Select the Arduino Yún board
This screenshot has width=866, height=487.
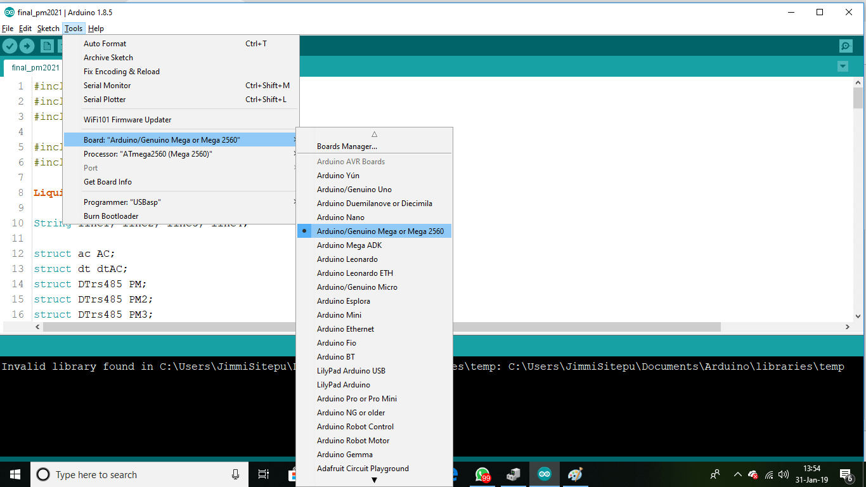(x=374, y=176)
